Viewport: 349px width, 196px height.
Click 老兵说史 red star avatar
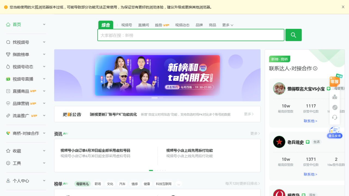coord(279,142)
